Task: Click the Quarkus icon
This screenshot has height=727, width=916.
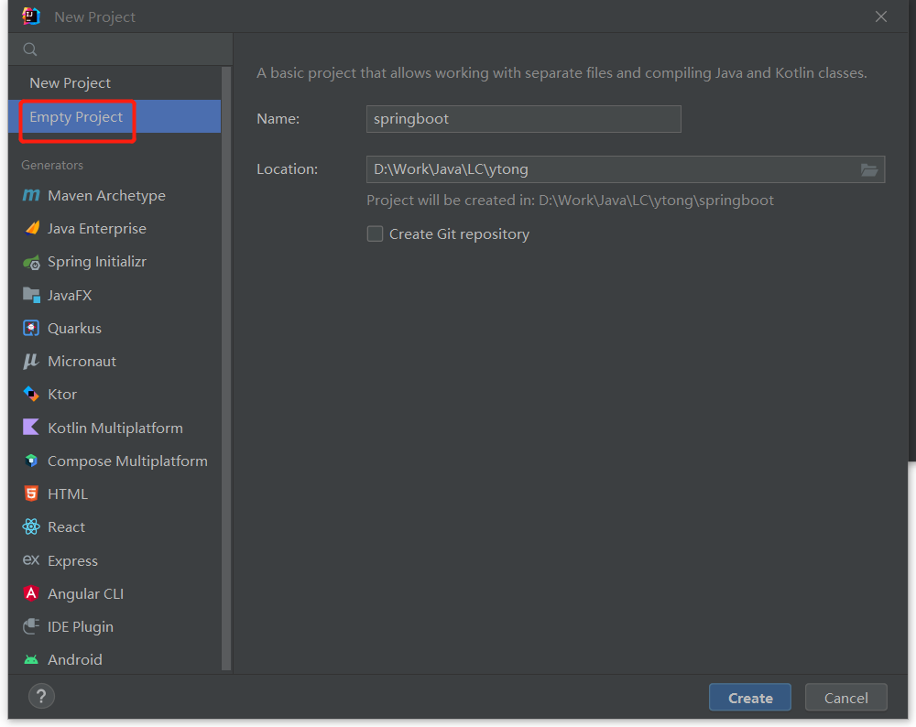Action: point(31,328)
